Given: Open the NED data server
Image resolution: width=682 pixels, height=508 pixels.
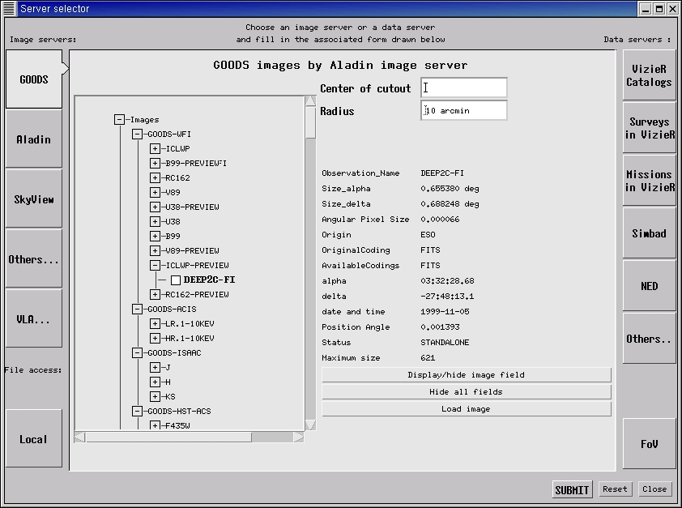Looking at the screenshot, I should point(649,286).
